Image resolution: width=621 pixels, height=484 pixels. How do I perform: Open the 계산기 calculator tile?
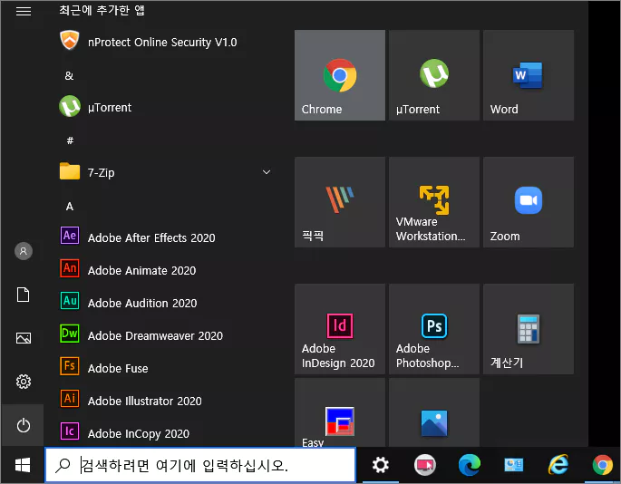tap(529, 329)
